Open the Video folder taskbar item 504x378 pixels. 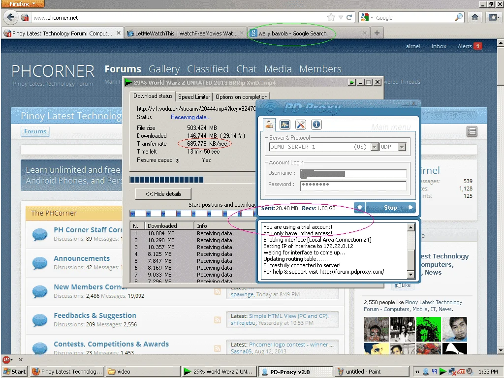pyautogui.click(x=142, y=372)
